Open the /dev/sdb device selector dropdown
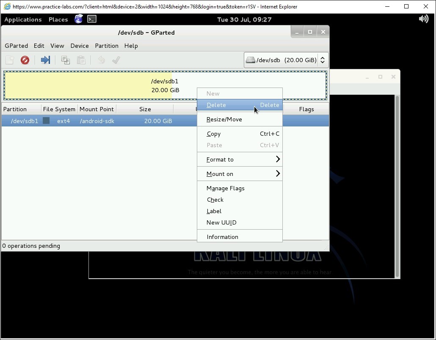Viewport: 436px width, 340px height. click(286, 60)
